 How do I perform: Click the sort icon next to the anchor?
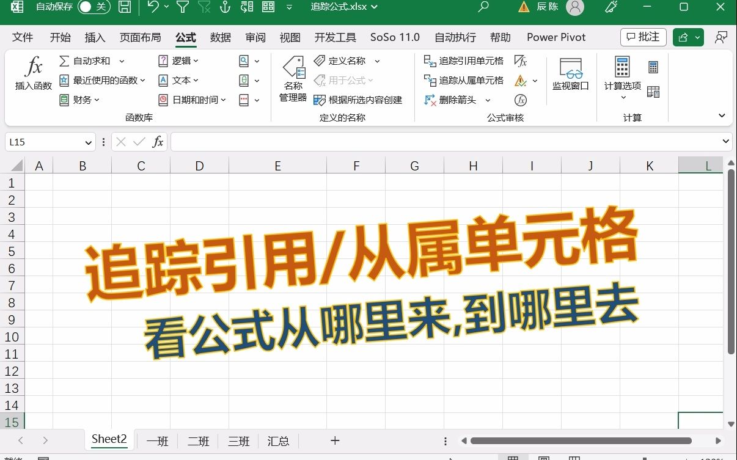point(247,7)
